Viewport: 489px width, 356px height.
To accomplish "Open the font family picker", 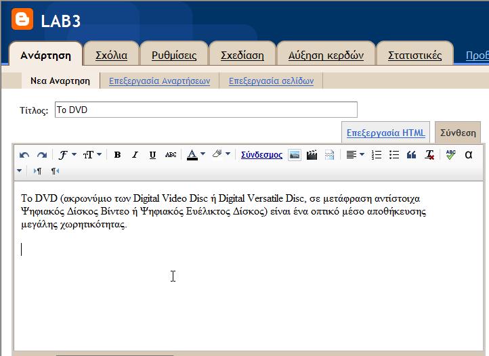I will tap(67, 155).
